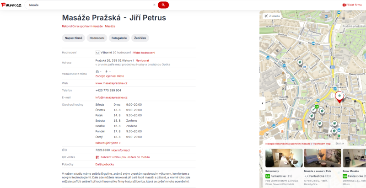Click the airplane icon in Z letadla
Viewport: 366px width, 188px height.
coord(266,16)
